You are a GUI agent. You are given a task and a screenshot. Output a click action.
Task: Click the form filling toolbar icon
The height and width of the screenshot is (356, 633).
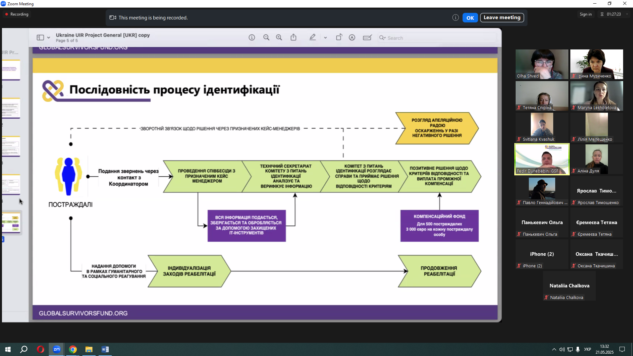367,38
